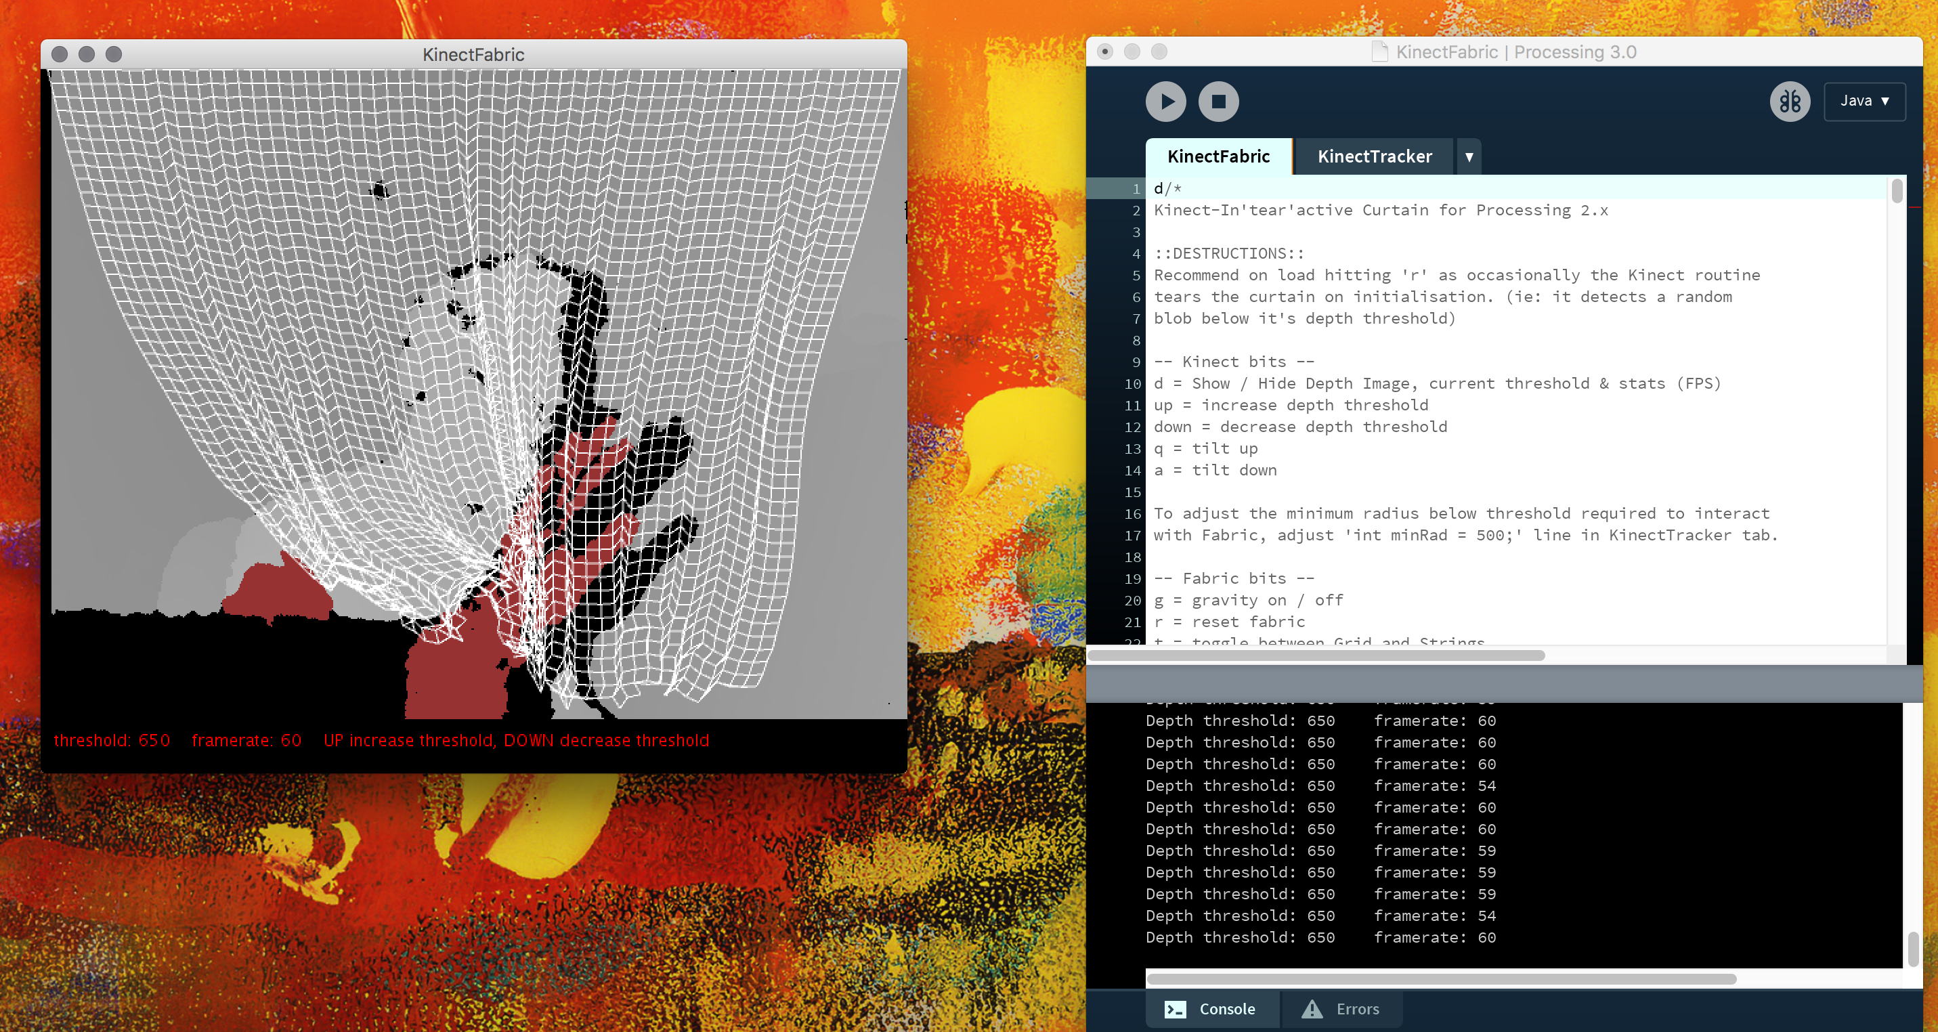Minimize the Processing editor window

pos(1132,51)
